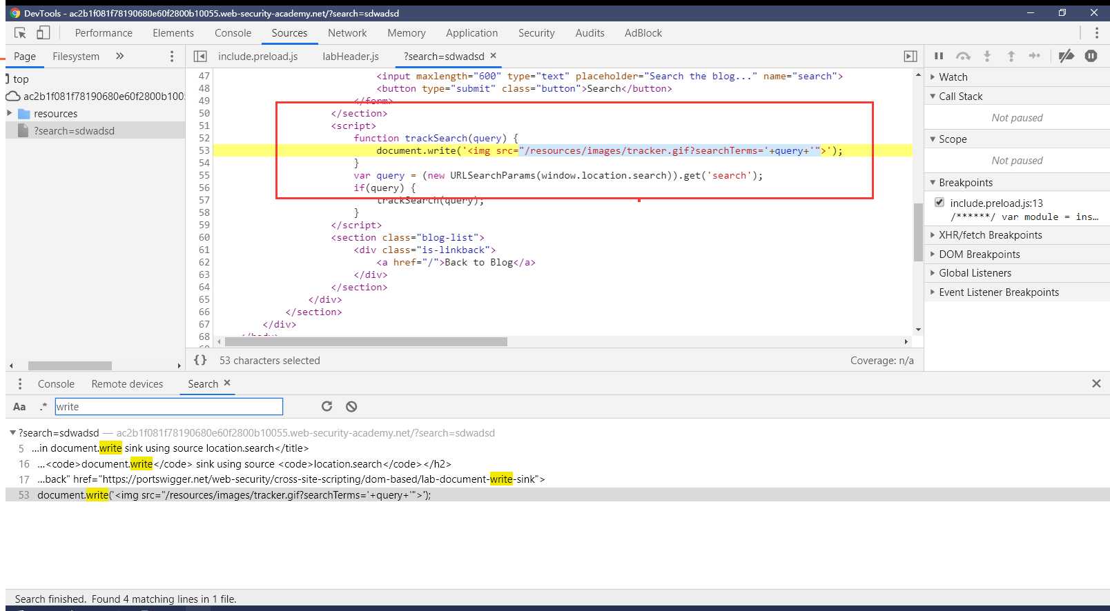The image size is (1110, 611).
Task: Toggle match case Aa option
Action: click(19, 407)
